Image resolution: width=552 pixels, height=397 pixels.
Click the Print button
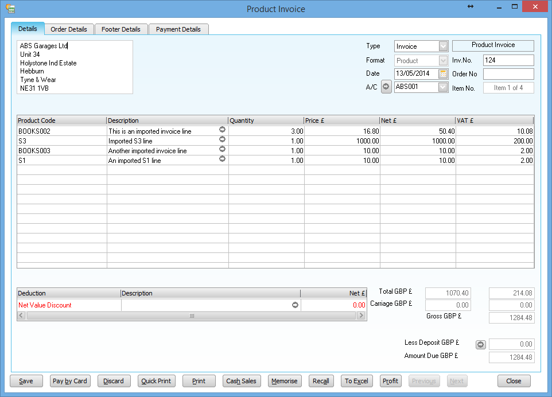click(x=199, y=381)
